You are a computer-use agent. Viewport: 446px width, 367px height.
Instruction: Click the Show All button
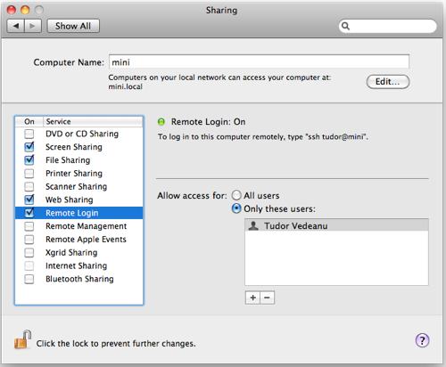73,26
